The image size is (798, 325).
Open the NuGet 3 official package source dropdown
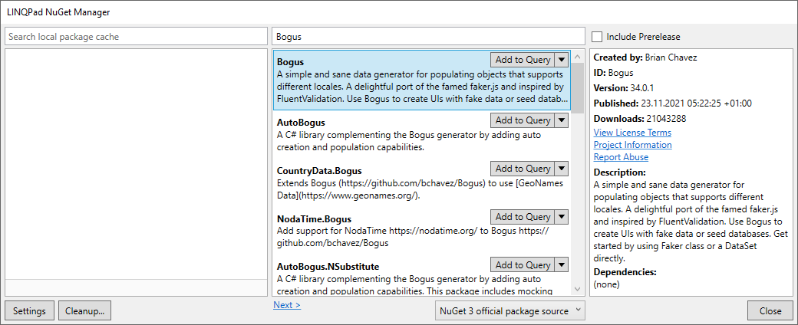point(509,310)
